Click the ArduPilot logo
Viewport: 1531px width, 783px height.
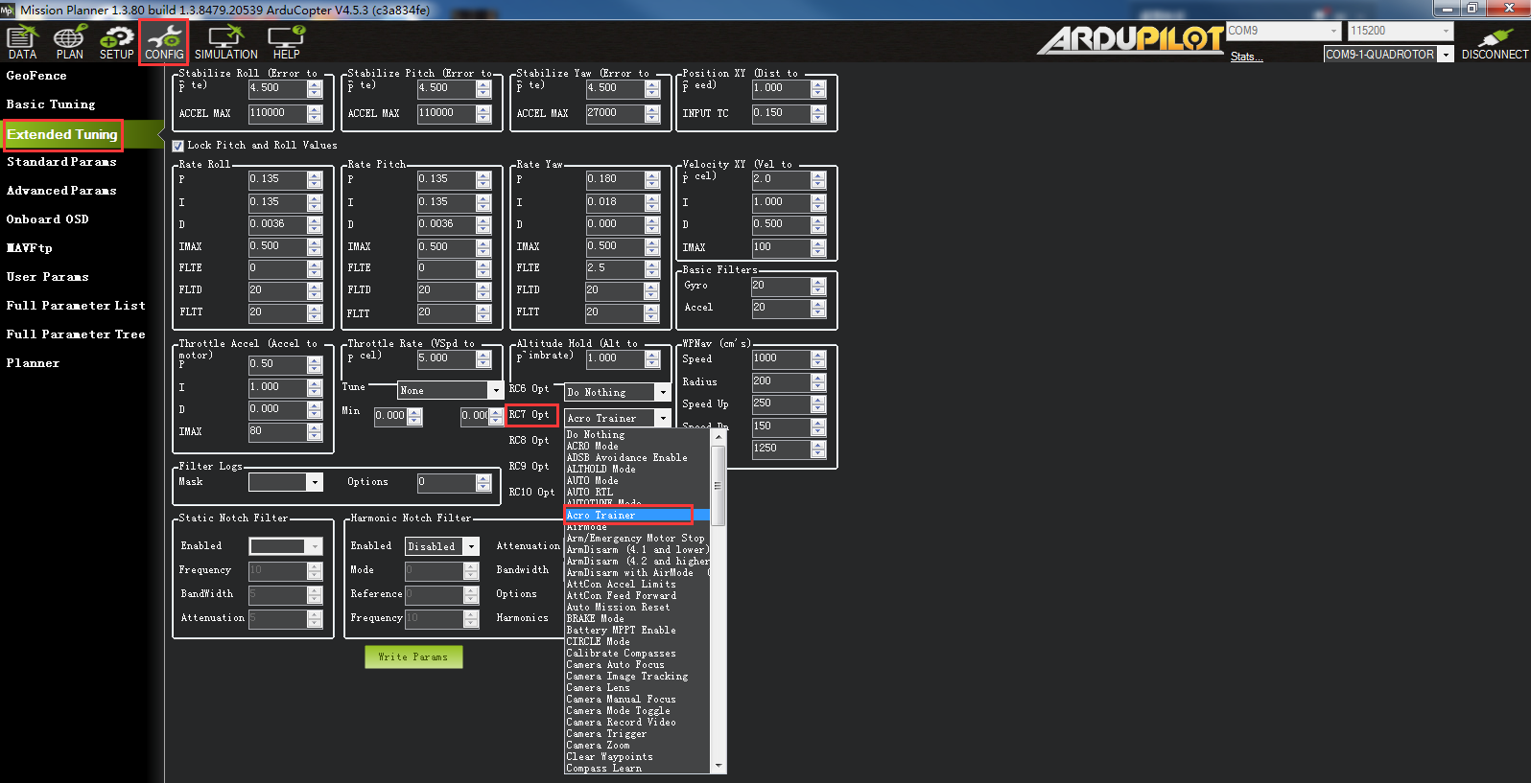click(1130, 39)
